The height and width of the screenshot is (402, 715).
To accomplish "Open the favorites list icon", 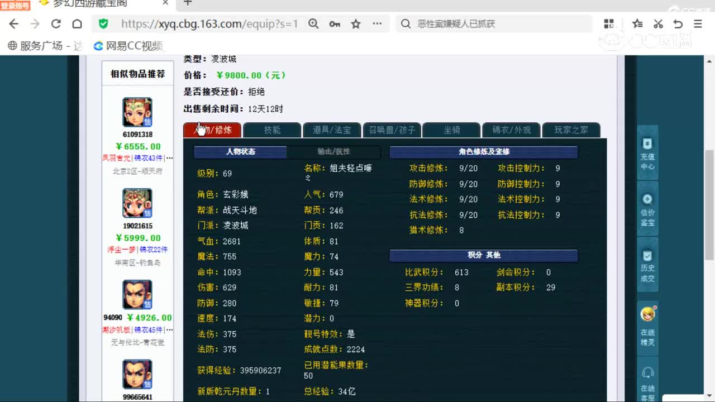I will 637,24.
